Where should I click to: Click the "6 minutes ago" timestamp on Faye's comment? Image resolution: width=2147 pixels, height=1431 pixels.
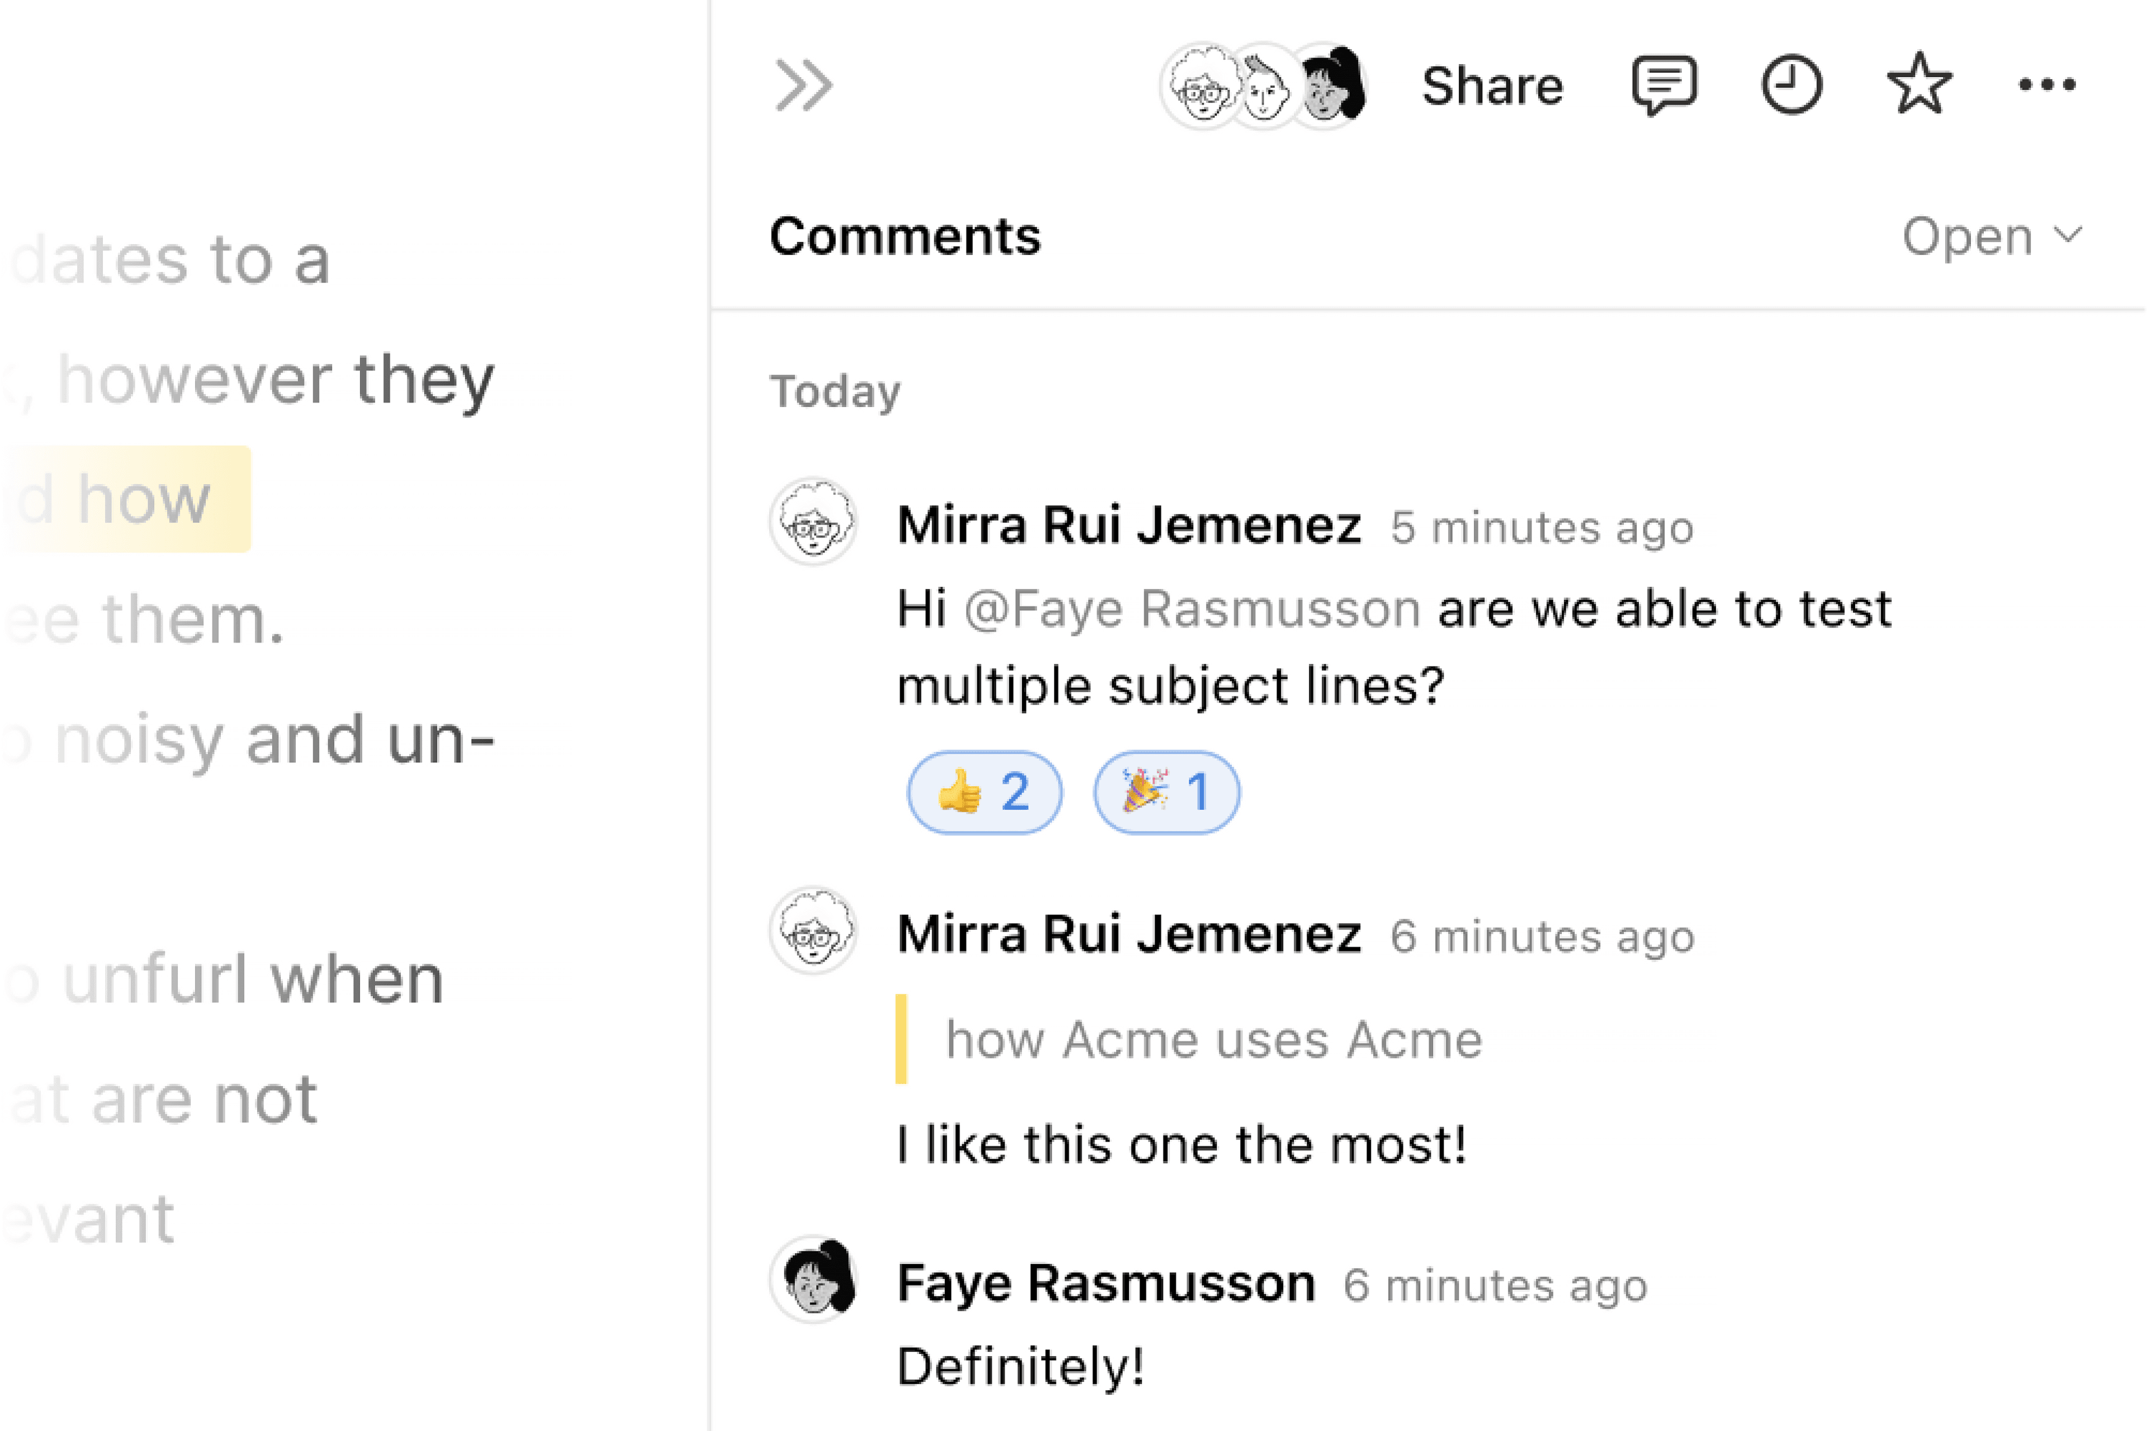[x=1495, y=1285]
